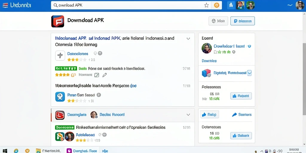Collapse the first result card chevron
This screenshot has height=153, width=306.
(x=188, y=39)
